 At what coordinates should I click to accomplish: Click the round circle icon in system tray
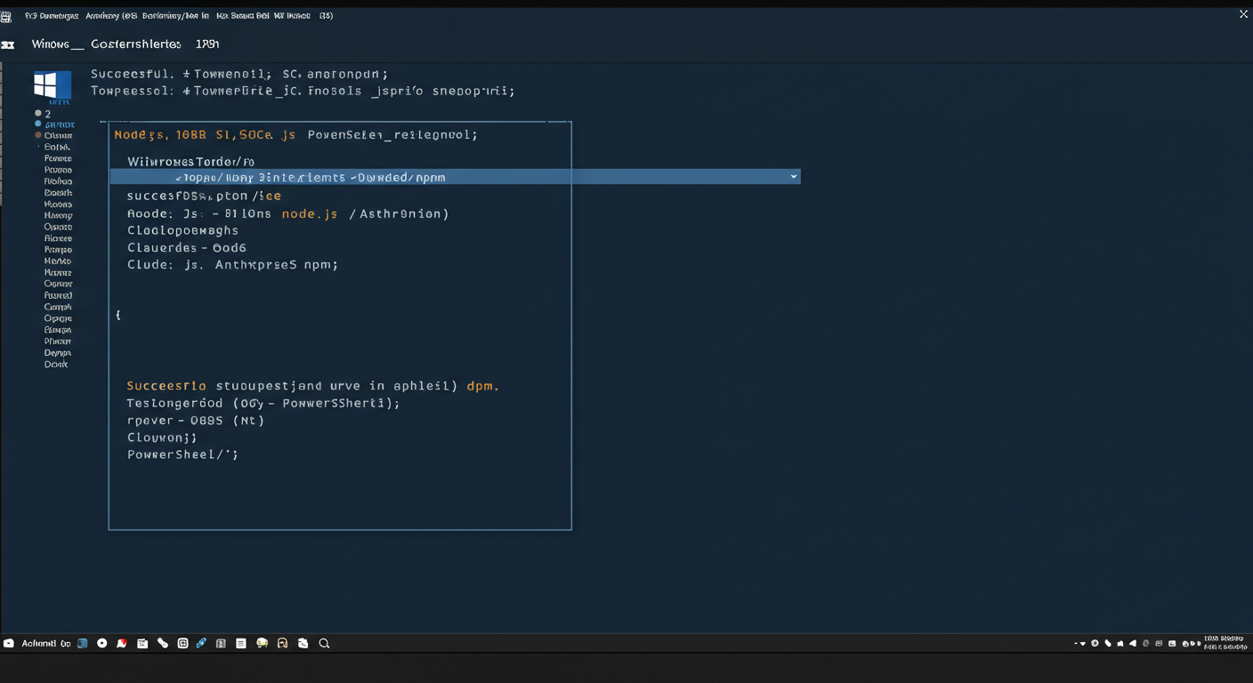click(x=1095, y=643)
